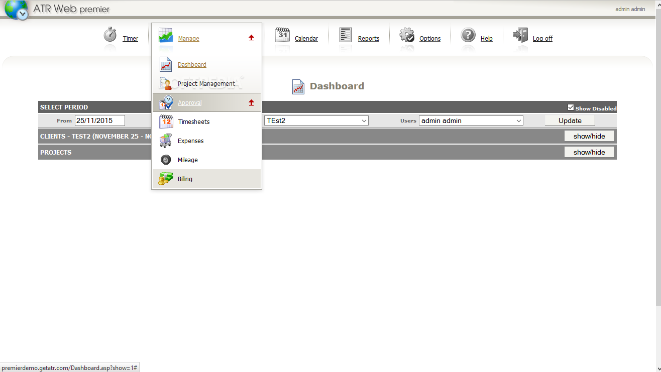Click the Timer stopwatch icon

click(111, 35)
